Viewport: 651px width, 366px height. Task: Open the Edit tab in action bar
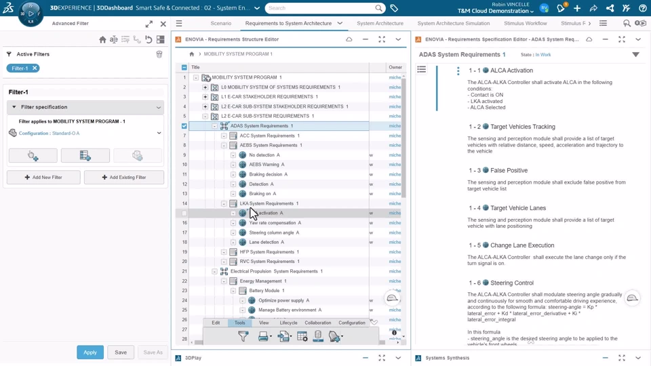coord(216,323)
